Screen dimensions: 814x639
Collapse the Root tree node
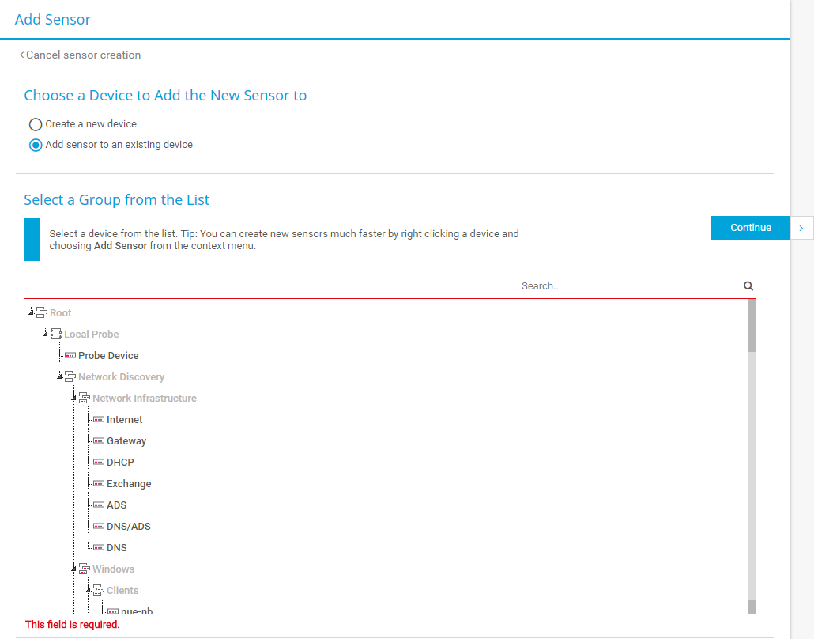(31, 313)
